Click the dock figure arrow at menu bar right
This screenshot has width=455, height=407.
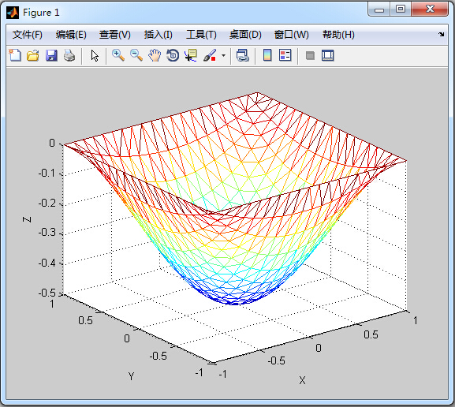(441, 34)
